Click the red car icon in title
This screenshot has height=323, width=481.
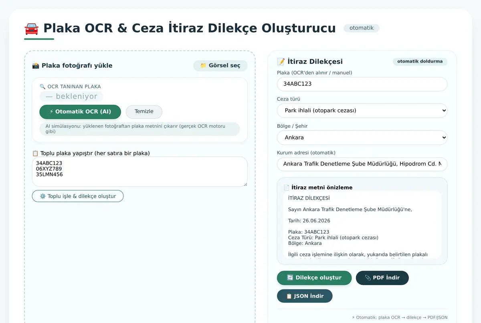[31, 29]
